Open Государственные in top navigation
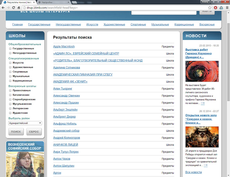Viewport: 230px width, 177px height. pos(39,24)
